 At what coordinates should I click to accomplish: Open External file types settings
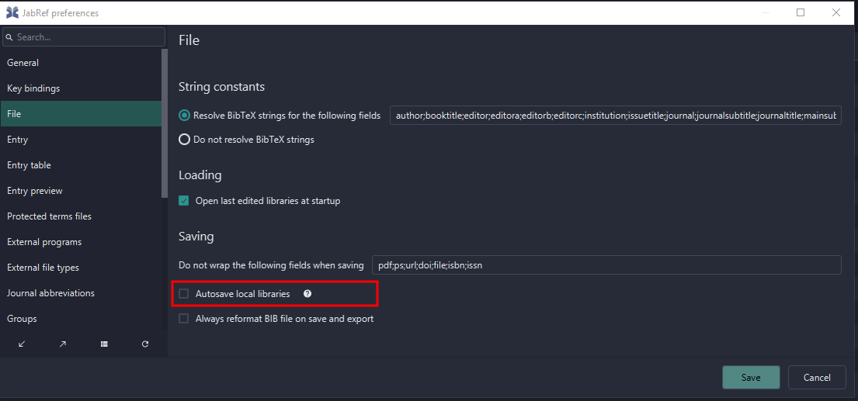pyautogui.click(x=43, y=268)
